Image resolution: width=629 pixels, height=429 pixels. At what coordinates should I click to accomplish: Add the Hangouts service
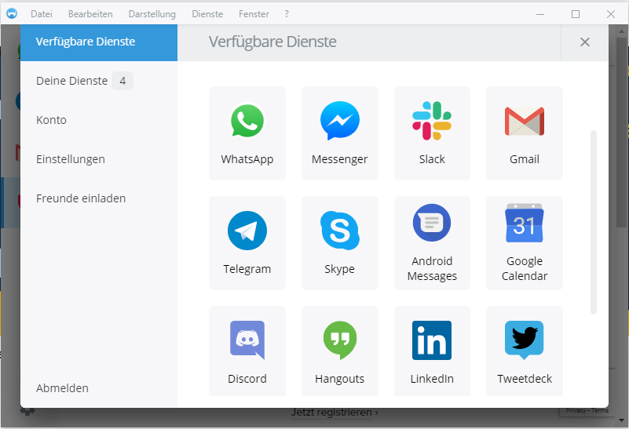[339, 341]
